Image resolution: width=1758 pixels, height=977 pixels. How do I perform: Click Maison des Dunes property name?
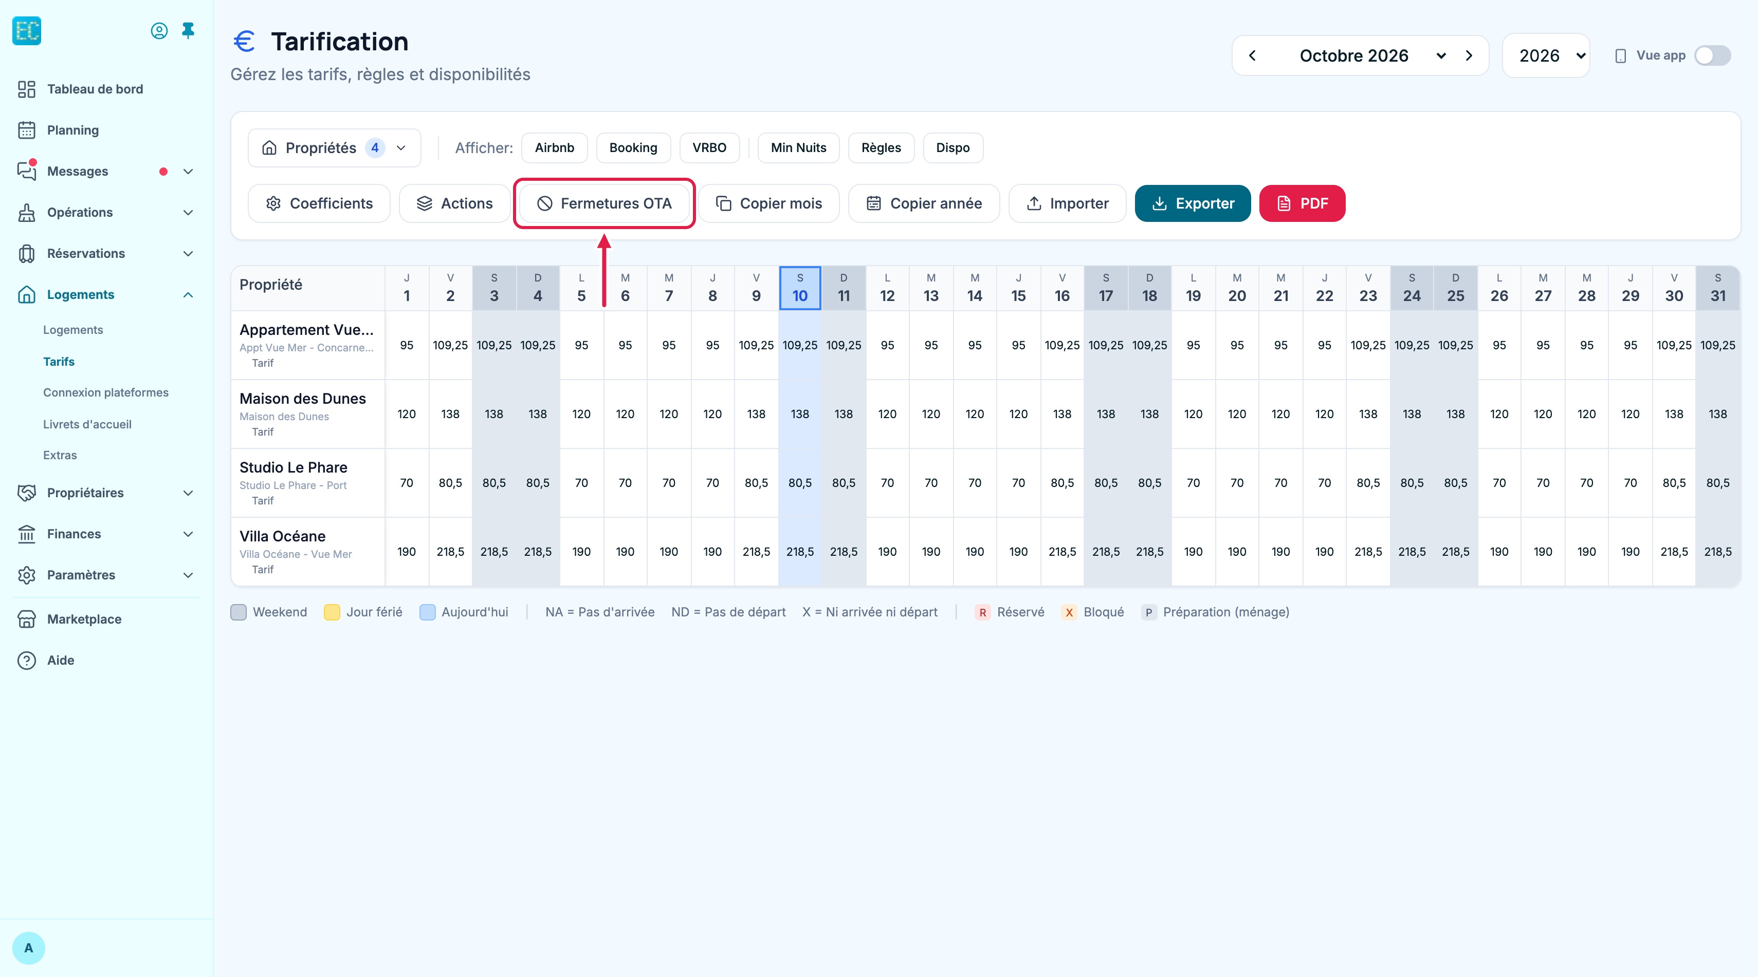(302, 399)
